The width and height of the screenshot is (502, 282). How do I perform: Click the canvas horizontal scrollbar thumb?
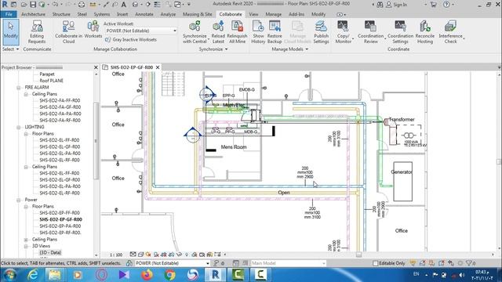coord(358,255)
